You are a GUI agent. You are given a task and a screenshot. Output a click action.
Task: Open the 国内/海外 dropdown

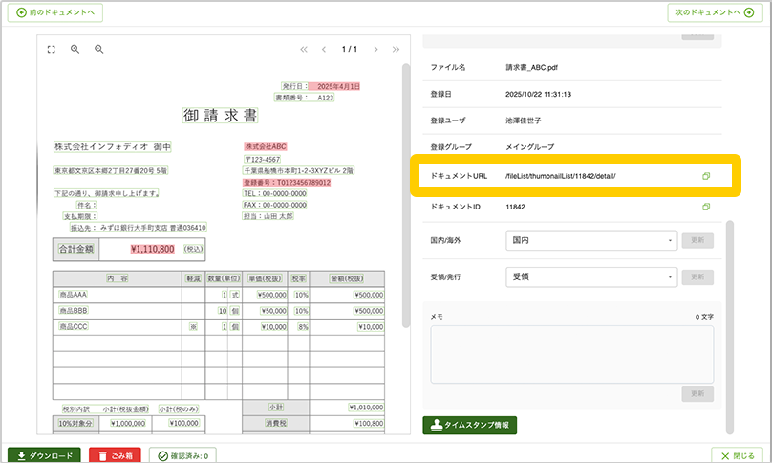(590, 240)
